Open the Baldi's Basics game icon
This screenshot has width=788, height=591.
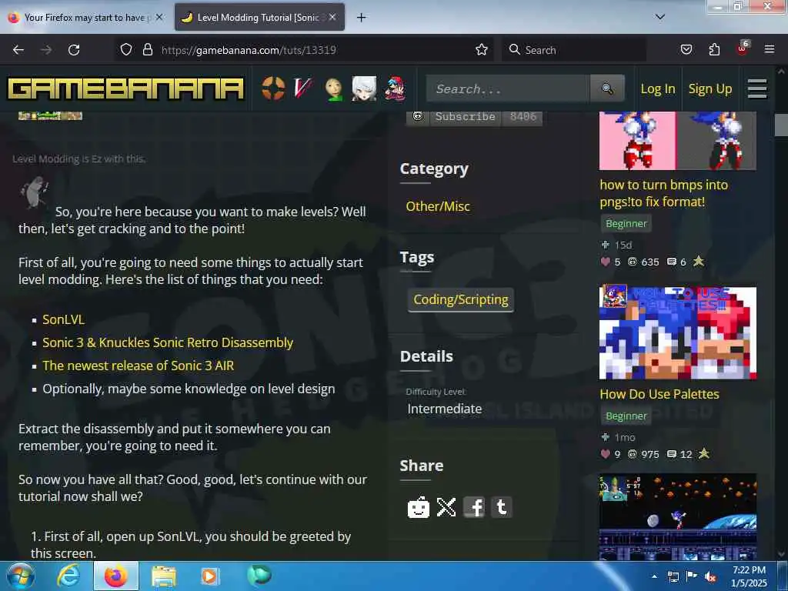tap(334, 89)
